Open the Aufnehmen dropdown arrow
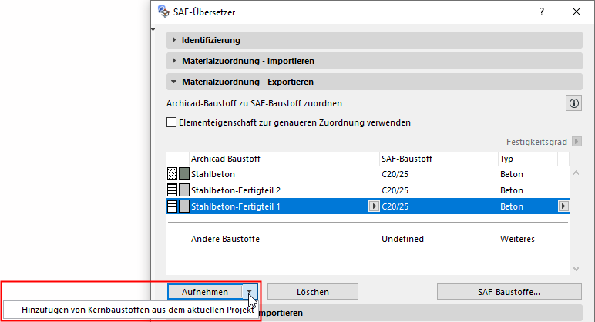 point(250,292)
